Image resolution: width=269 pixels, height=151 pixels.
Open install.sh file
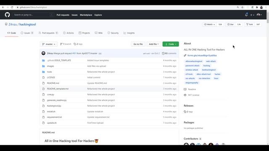51,112
